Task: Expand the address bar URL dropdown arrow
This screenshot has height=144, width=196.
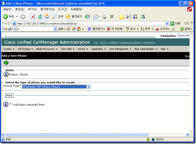Action: [x=167, y=24]
